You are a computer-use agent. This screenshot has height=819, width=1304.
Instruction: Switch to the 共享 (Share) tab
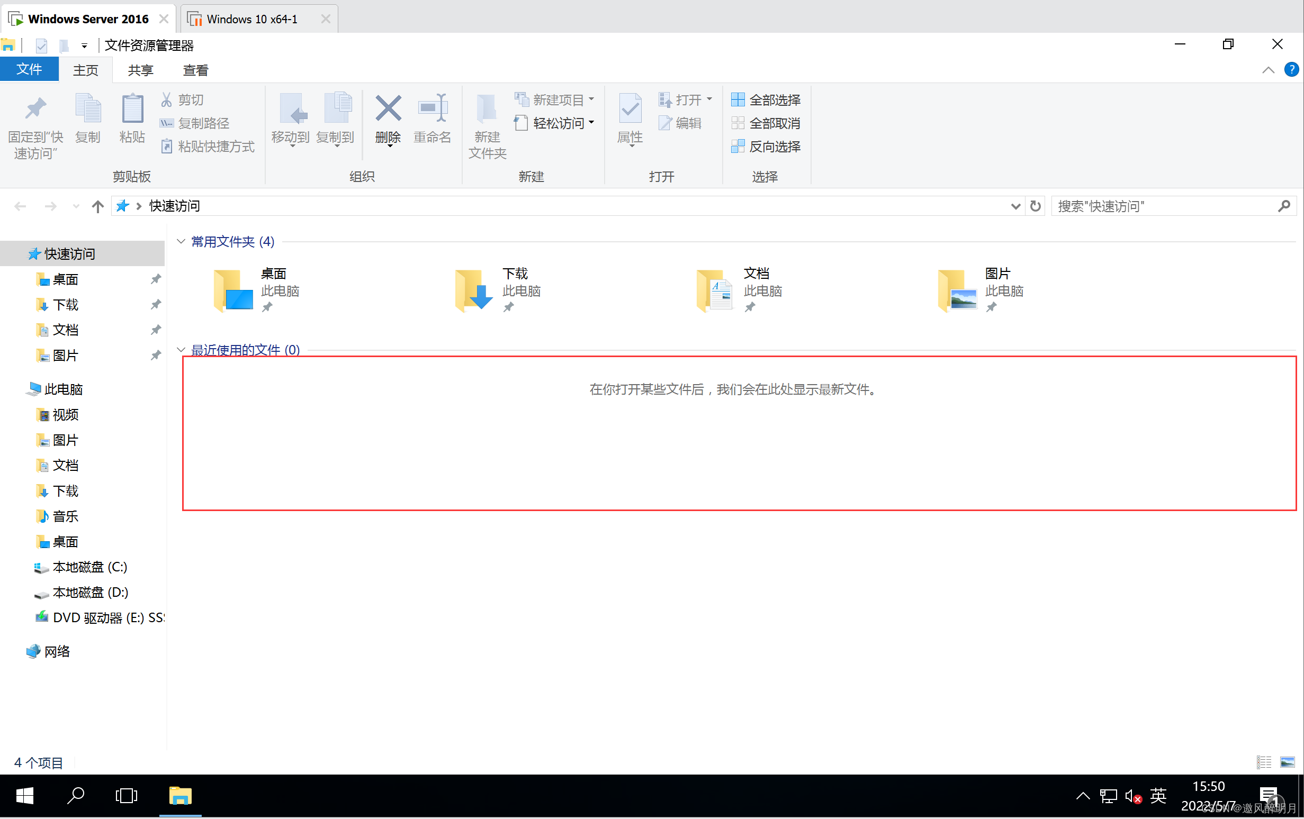point(140,70)
